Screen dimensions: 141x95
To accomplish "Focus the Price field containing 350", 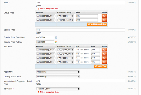I will pos(80,3).
